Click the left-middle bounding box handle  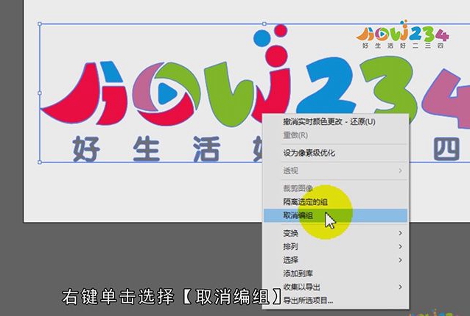pos(40,93)
